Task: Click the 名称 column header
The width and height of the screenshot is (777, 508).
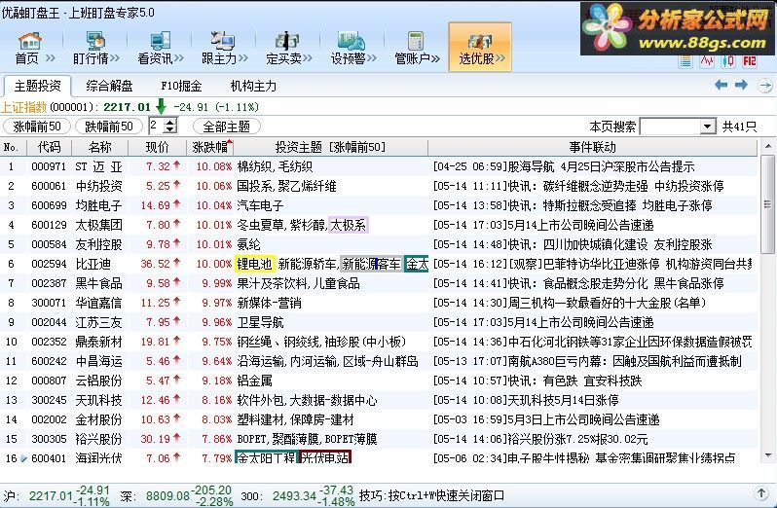Action: pos(99,147)
